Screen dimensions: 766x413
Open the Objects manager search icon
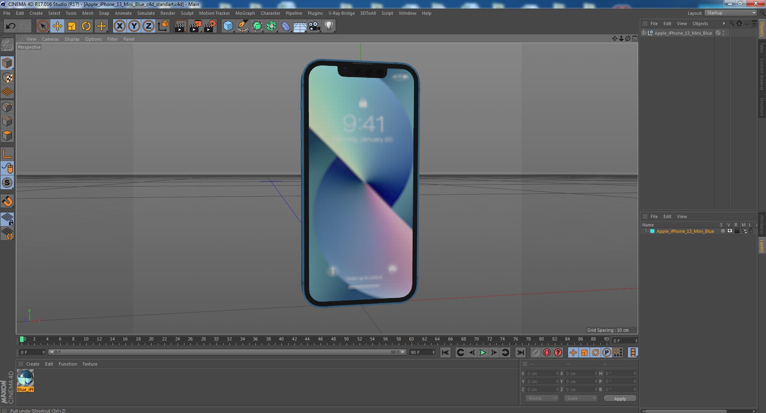click(x=732, y=24)
